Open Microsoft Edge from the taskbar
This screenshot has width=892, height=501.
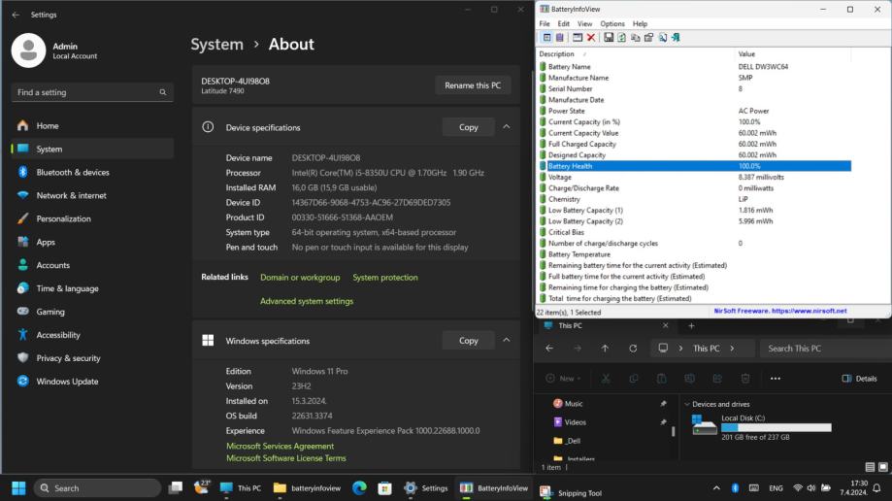pyautogui.click(x=359, y=488)
